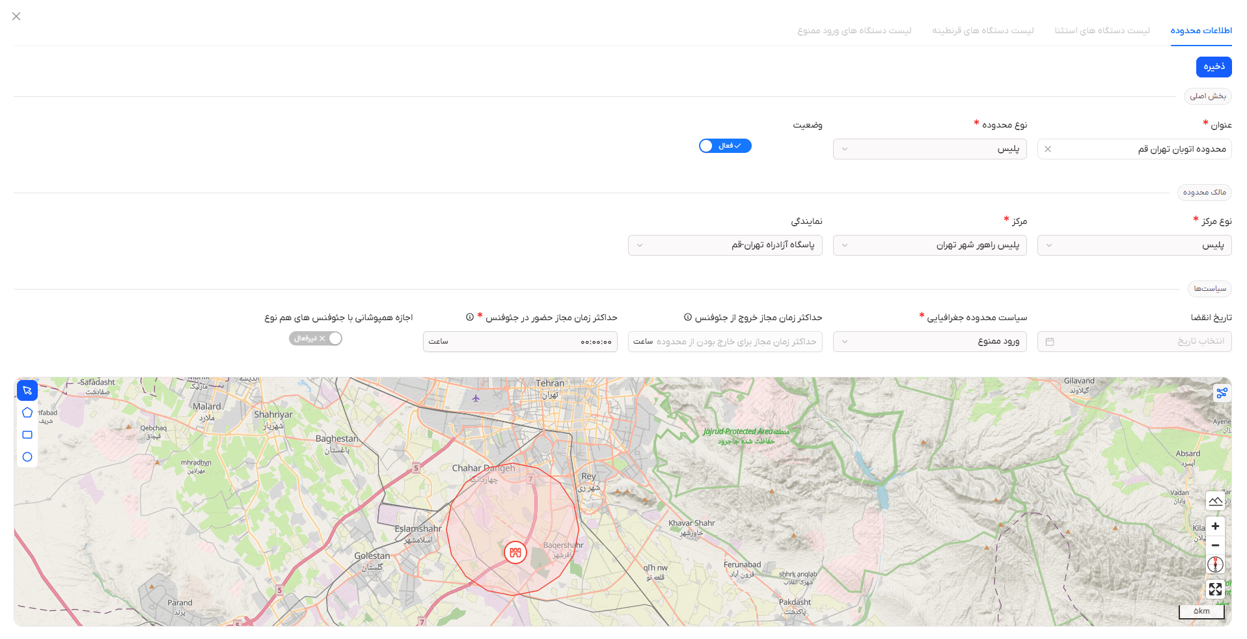Image resolution: width=1247 pixels, height=639 pixels.
Task: Select the polygon draw tool on map
Action: tap(27, 413)
